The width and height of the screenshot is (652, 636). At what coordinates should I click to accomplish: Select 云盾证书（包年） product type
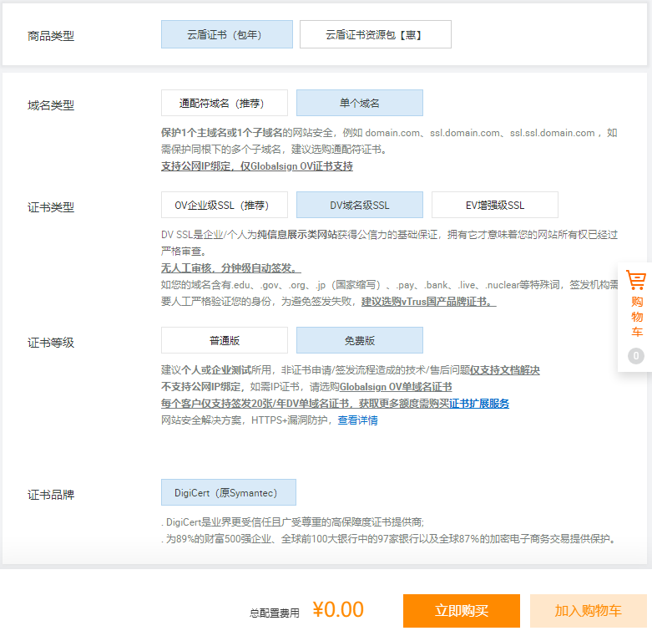point(226,34)
